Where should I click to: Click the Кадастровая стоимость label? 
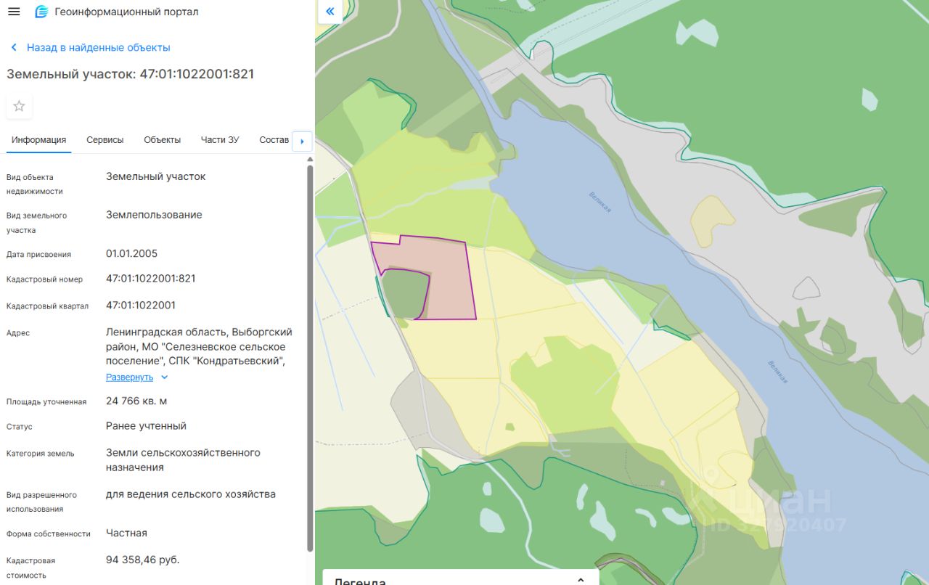pyautogui.click(x=31, y=568)
